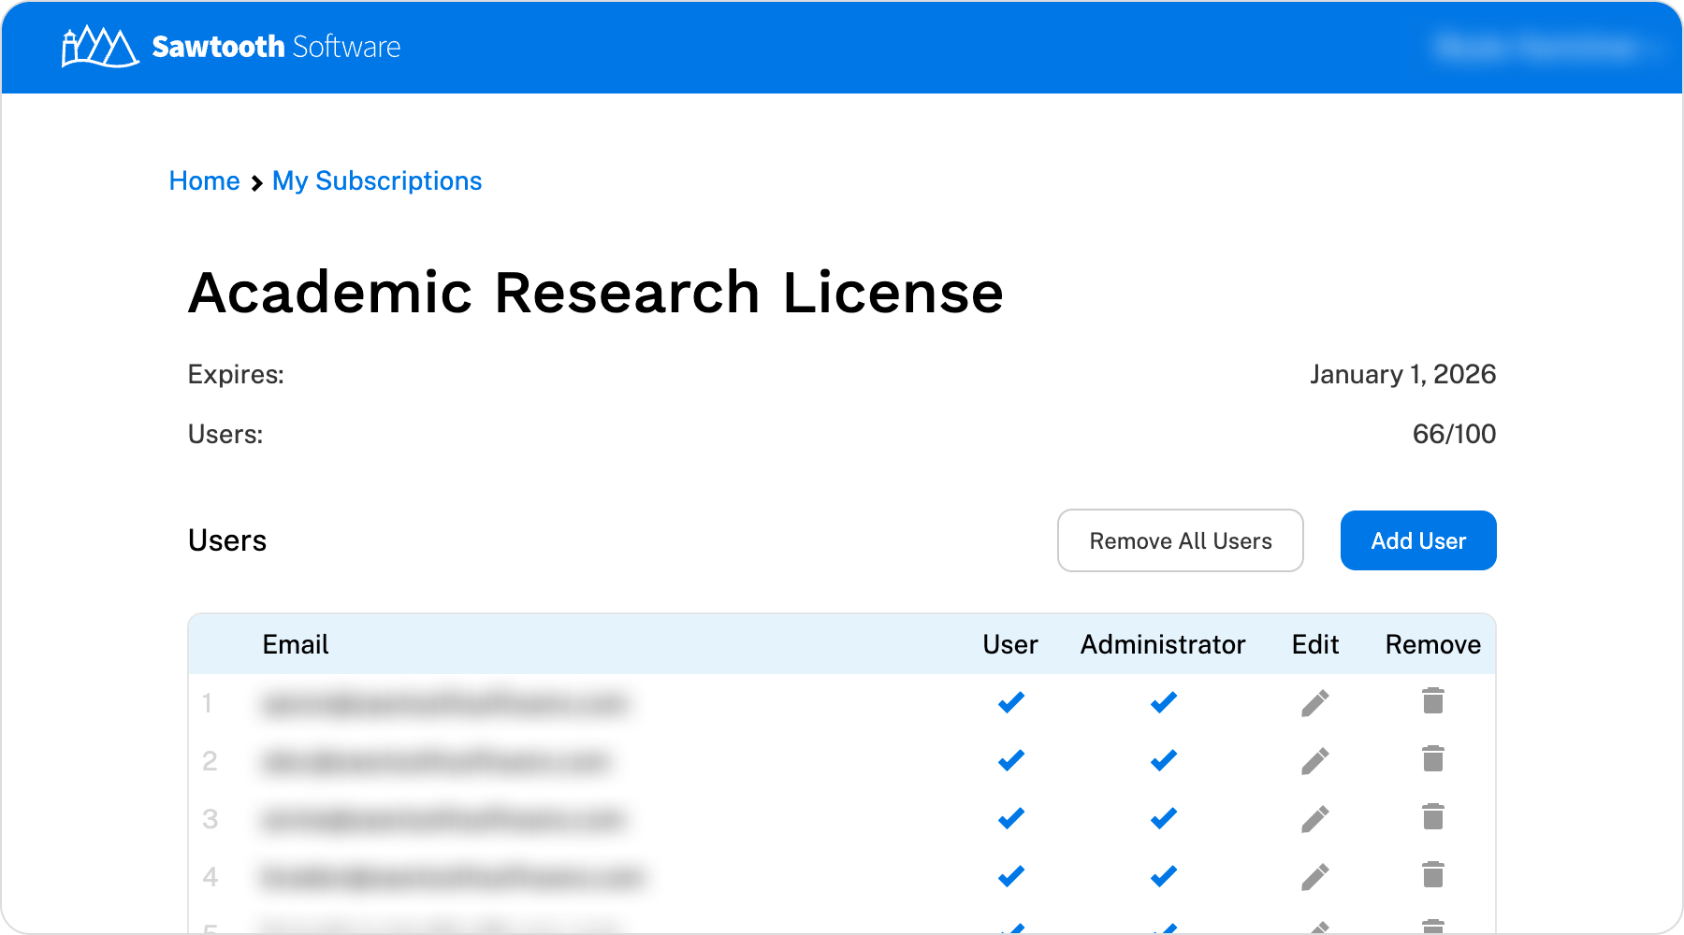Click the trash icon in row 3

point(1432,817)
